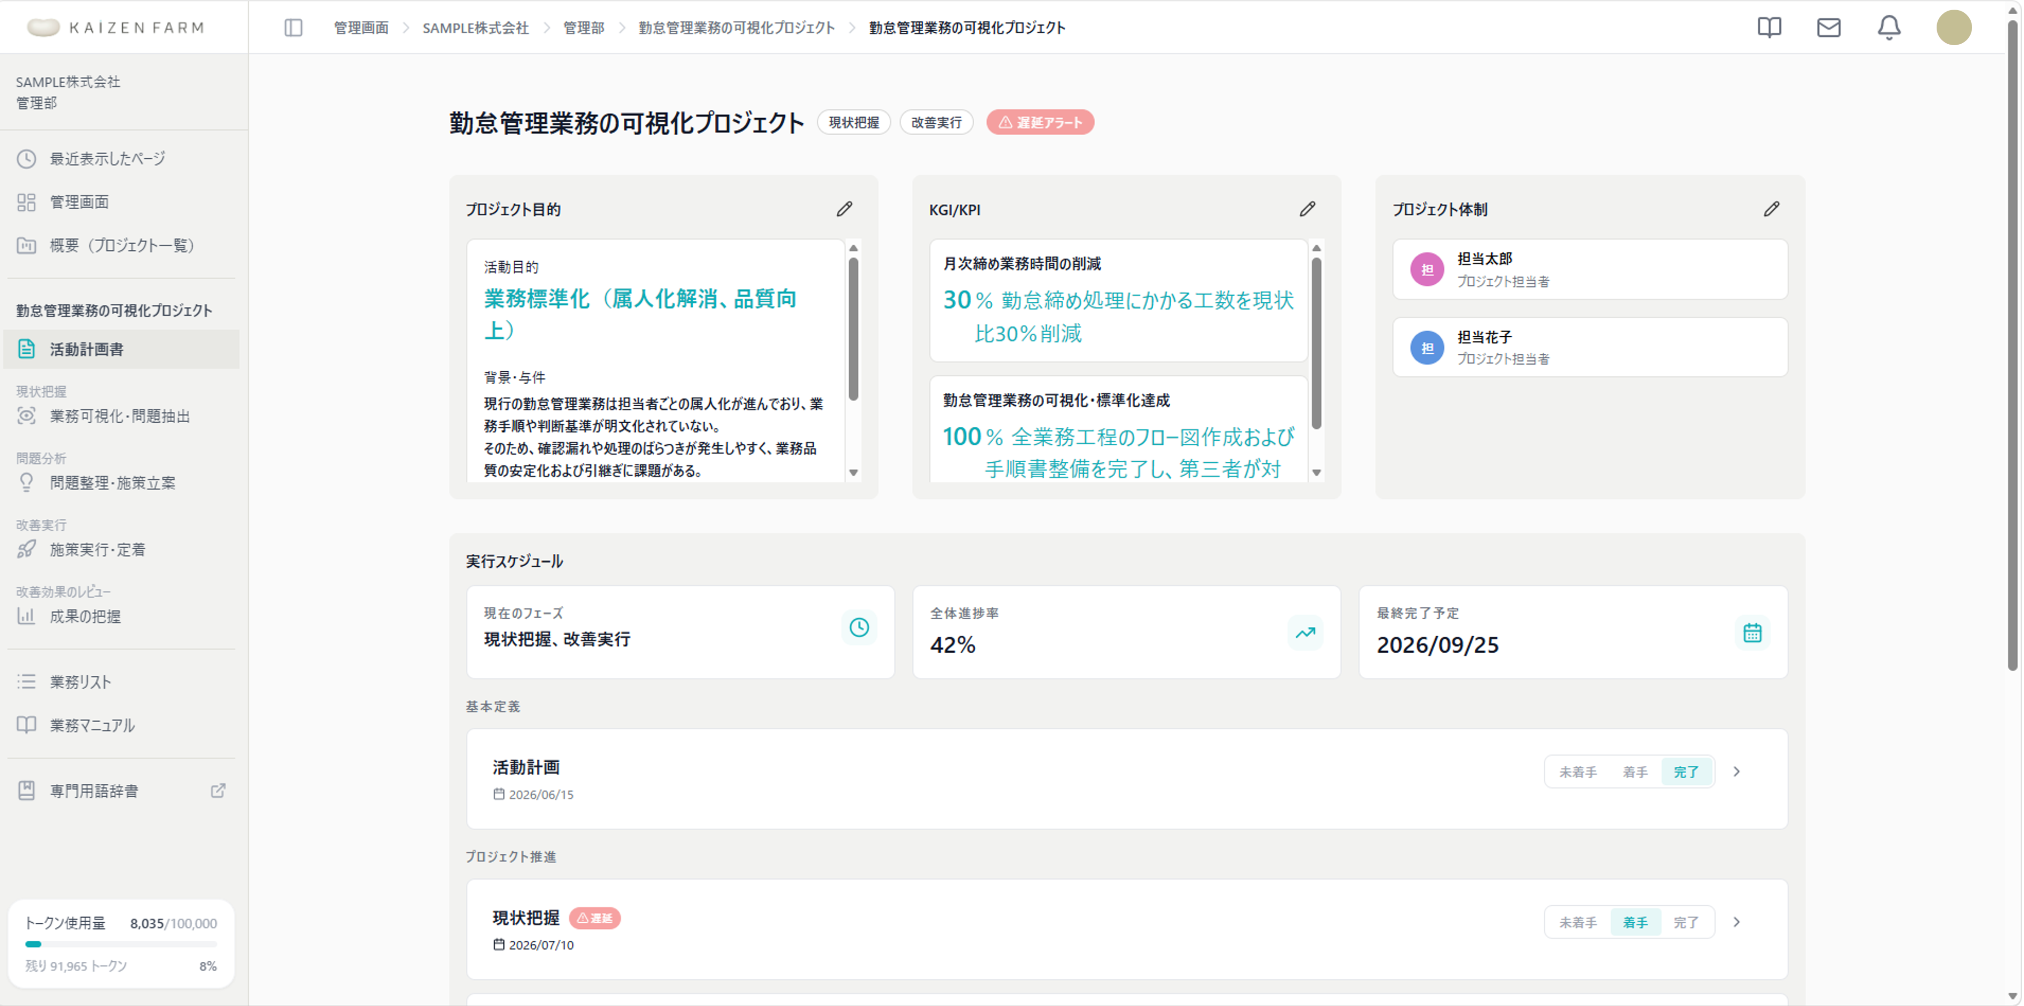This screenshot has width=2024, height=1006.
Task: Click the external link icon beside 専門用語辞書
Action: pyautogui.click(x=218, y=791)
